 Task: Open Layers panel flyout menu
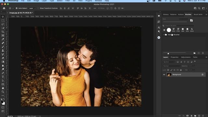[x=206, y=57]
